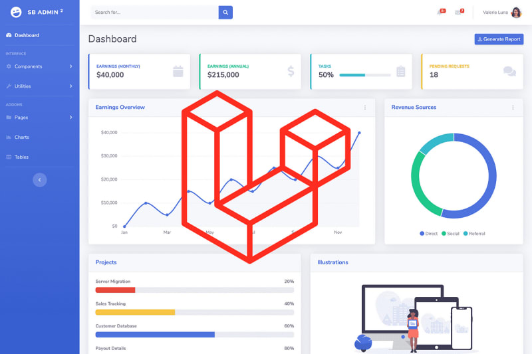Viewport: 532px width, 354px height.
Task: Expand the Utilities sidebar menu
Action: coord(39,86)
